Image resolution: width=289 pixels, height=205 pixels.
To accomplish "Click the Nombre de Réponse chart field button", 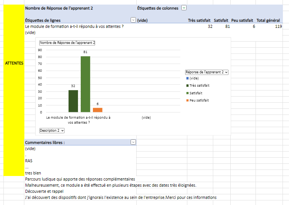I will tap(67, 43).
